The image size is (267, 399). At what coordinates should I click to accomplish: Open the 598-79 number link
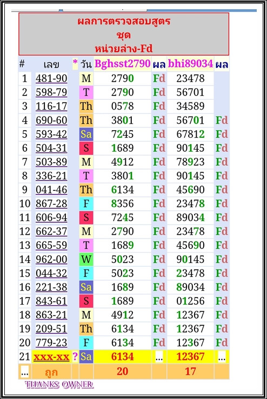pos(51,92)
